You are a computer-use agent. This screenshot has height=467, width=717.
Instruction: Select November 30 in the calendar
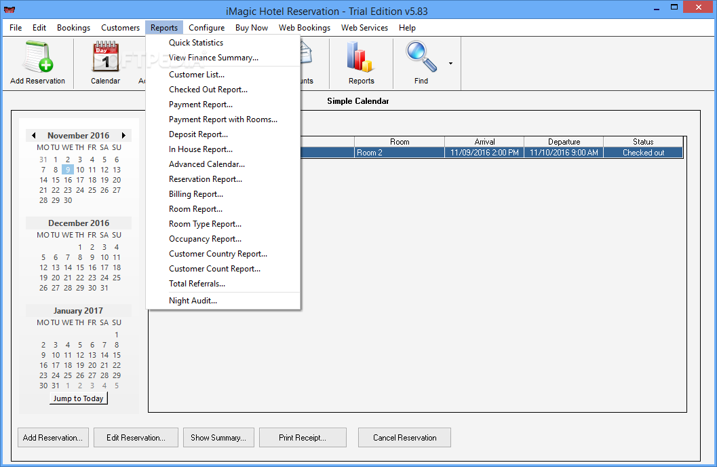pyautogui.click(x=68, y=200)
